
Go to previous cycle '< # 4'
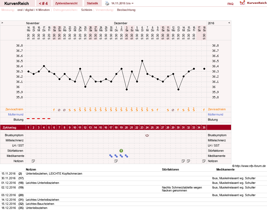click(43, 4)
